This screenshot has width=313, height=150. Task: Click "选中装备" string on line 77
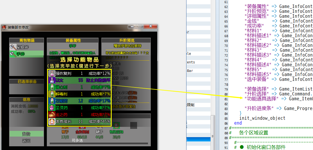pyautogui.click(x=256, y=79)
